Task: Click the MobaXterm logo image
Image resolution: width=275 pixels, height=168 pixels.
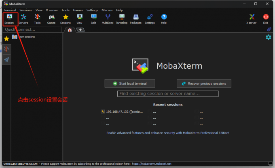Action: click(140, 66)
